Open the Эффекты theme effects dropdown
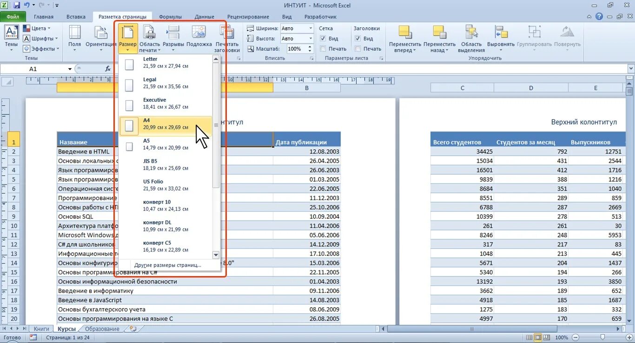 click(41, 49)
